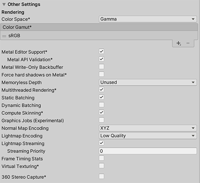
Task: Grab the sRGB row reorder handle
Action: click(x=4, y=36)
